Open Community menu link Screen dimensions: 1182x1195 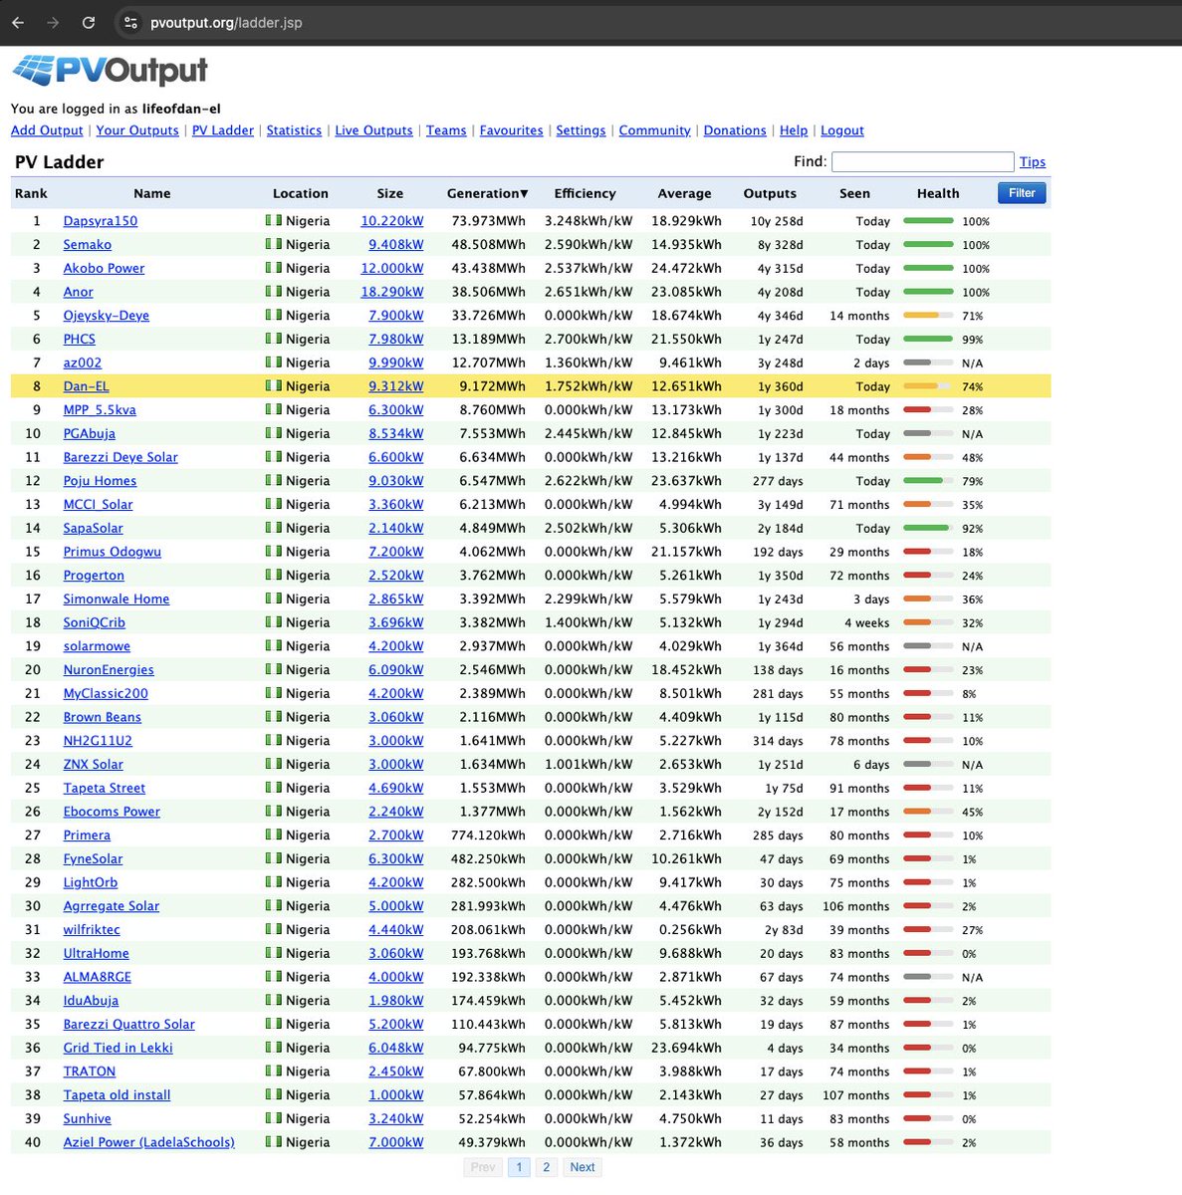pyautogui.click(x=654, y=130)
